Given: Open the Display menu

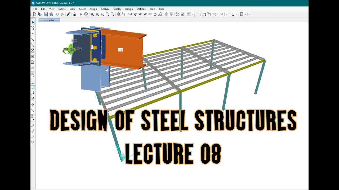Looking at the screenshot, I should point(117,9).
